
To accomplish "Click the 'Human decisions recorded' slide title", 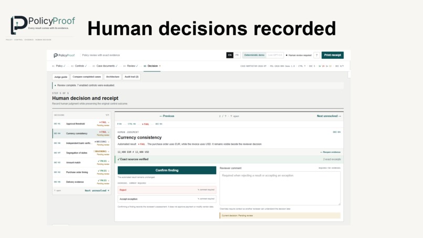I will tap(211, 28).
